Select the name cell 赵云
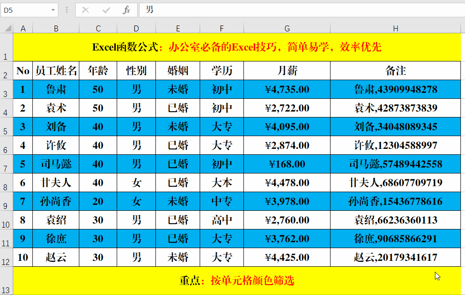 pos(56,257)
